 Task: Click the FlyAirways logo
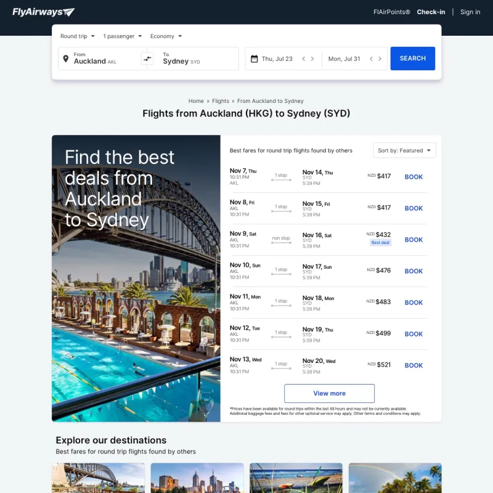[43, 12]
